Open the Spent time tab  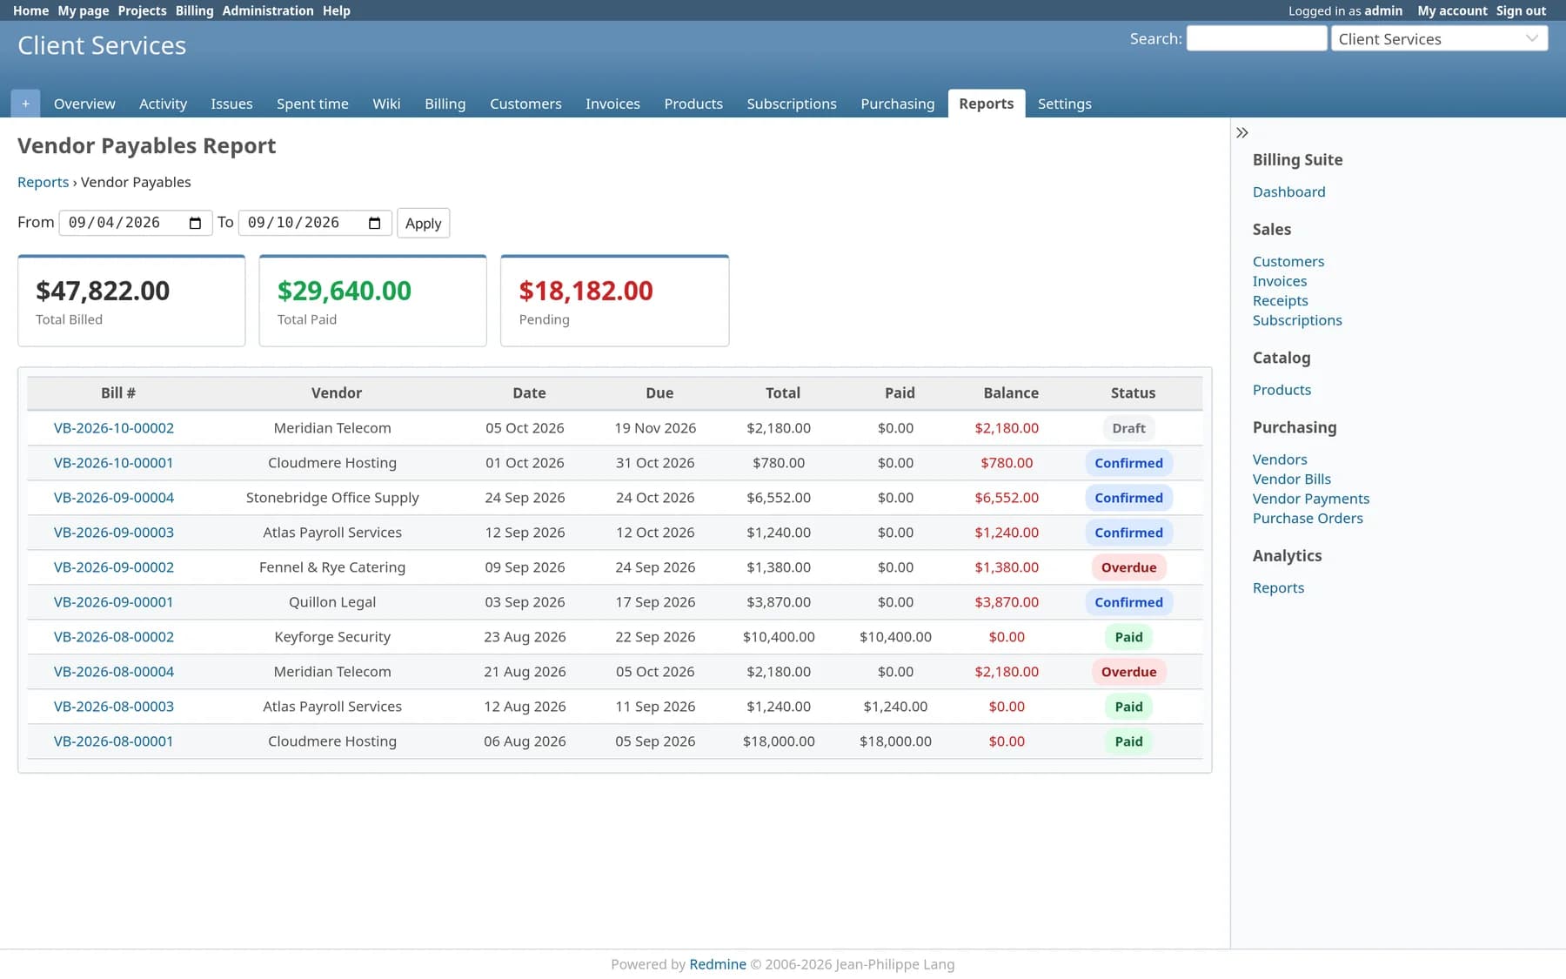coord(312,104)
